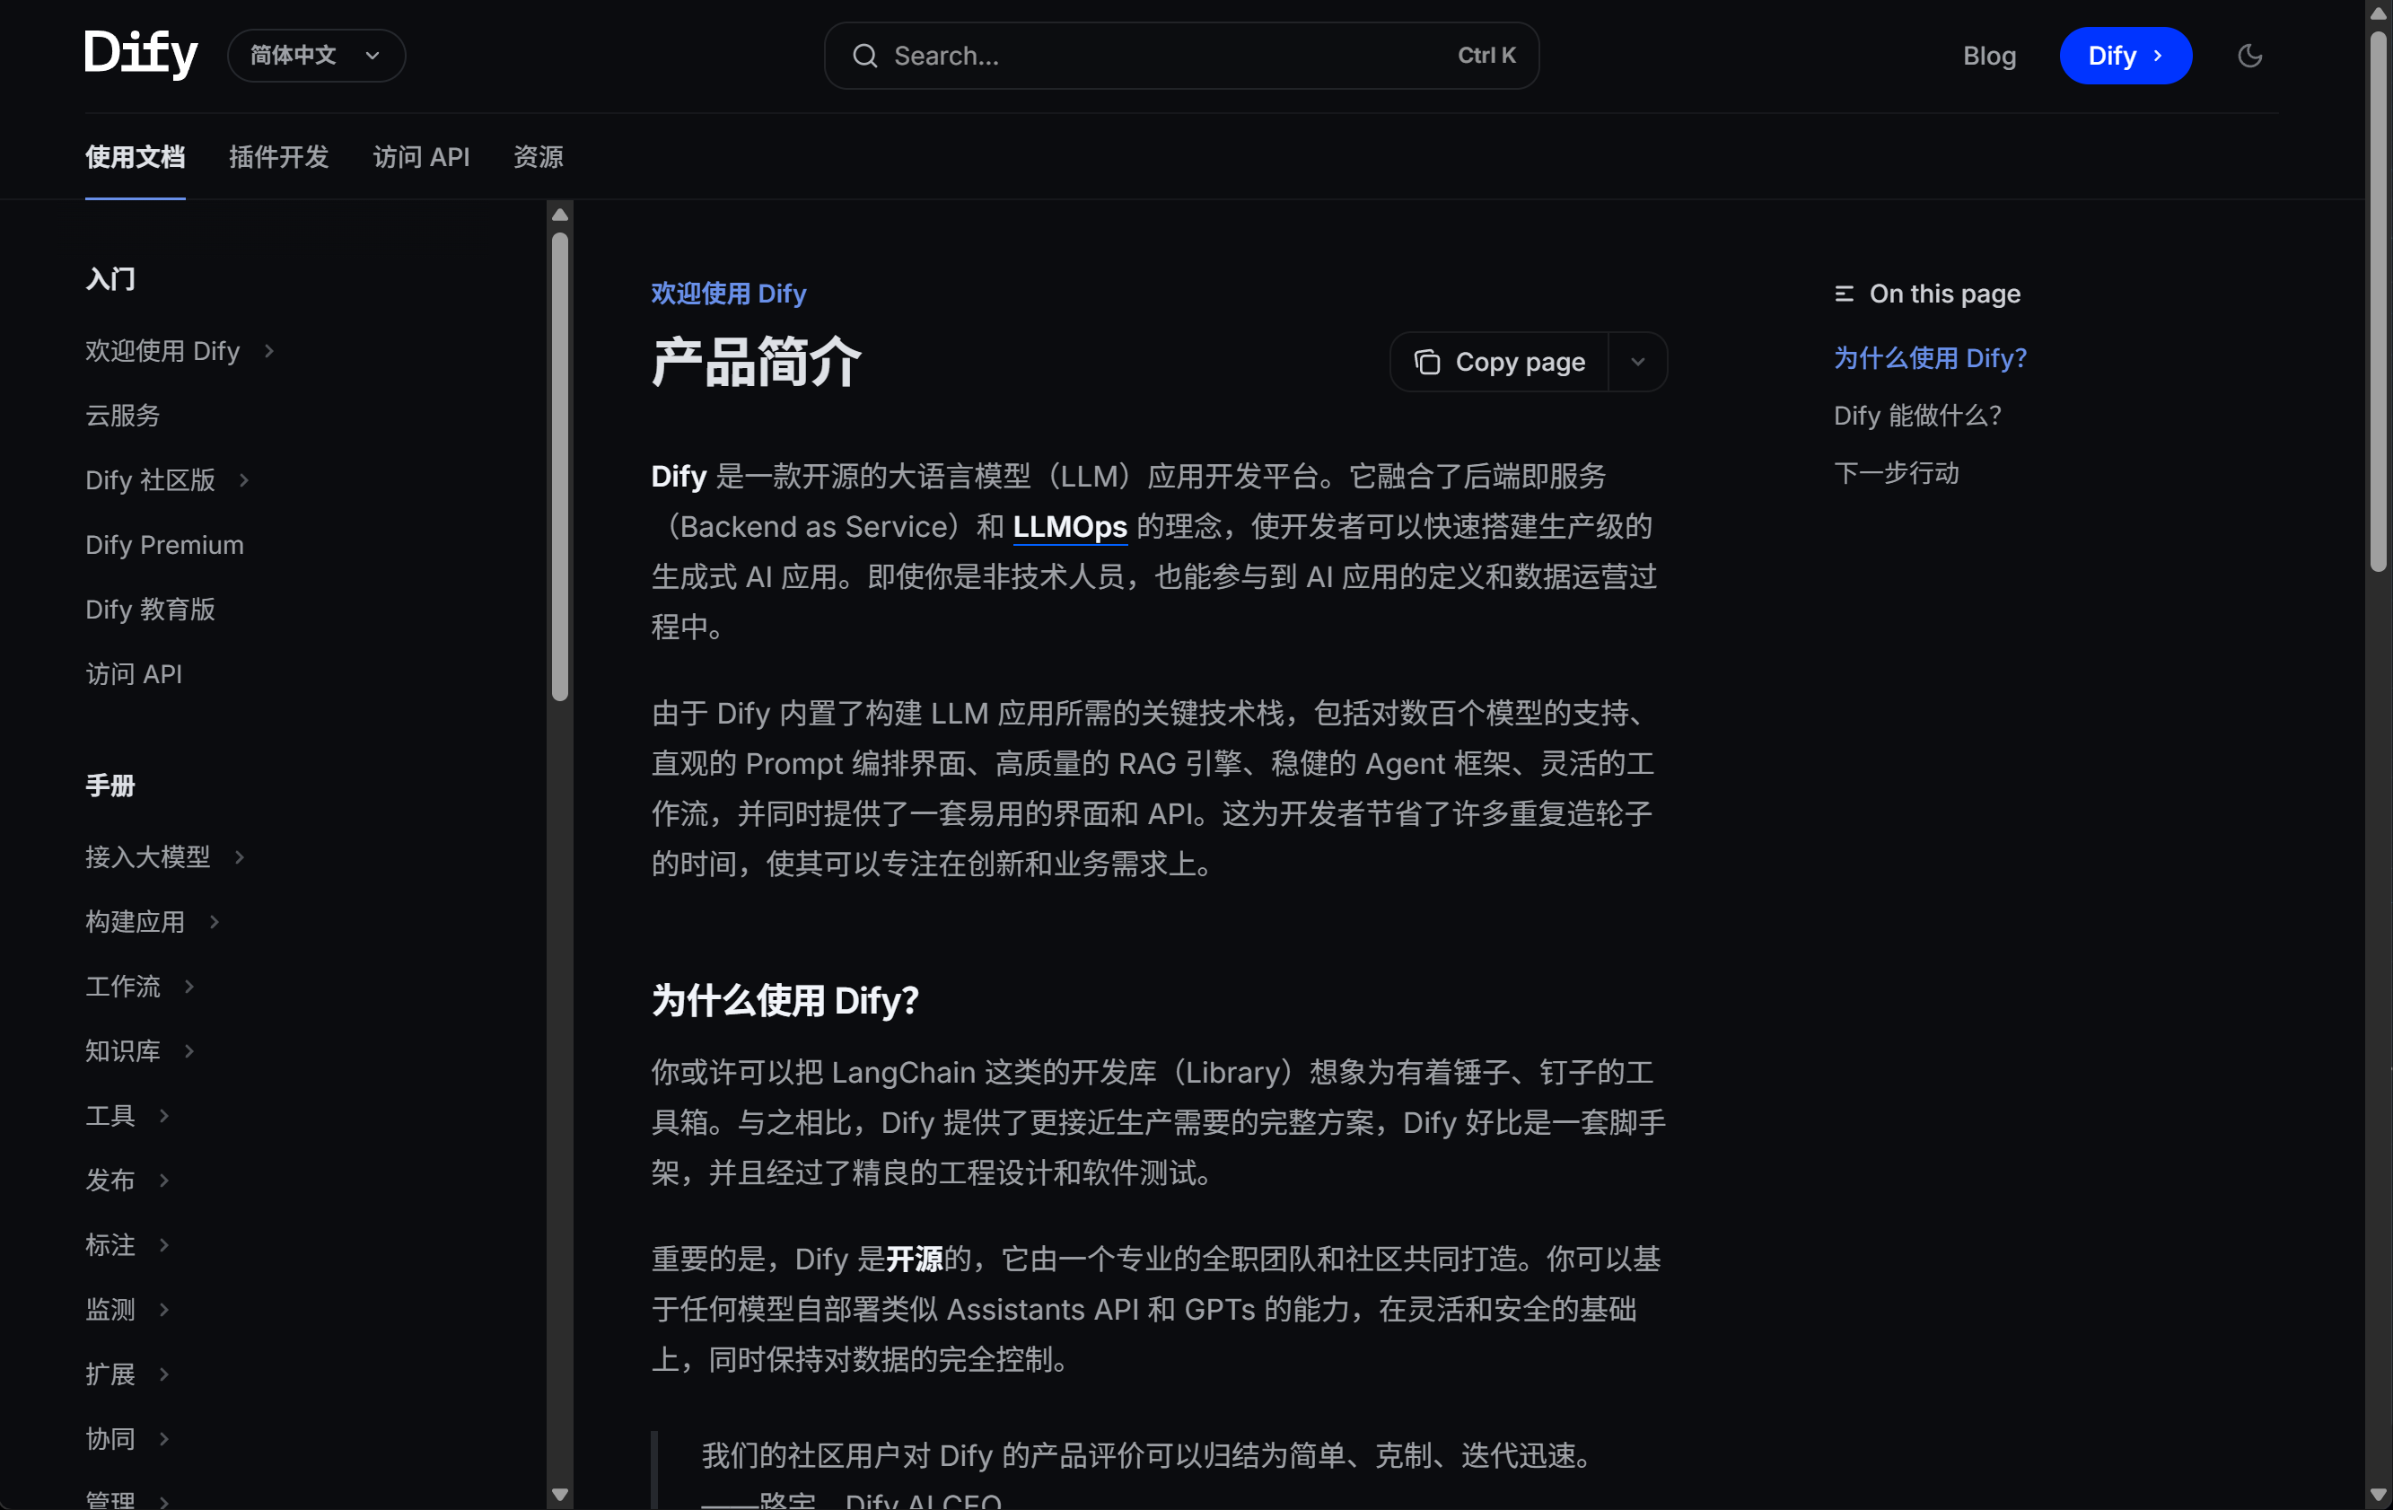Click the magnifier icon in the search bar
The width and height of the screenshot is (2393, 1510).
pyautogui.click(x=864, y=56)
